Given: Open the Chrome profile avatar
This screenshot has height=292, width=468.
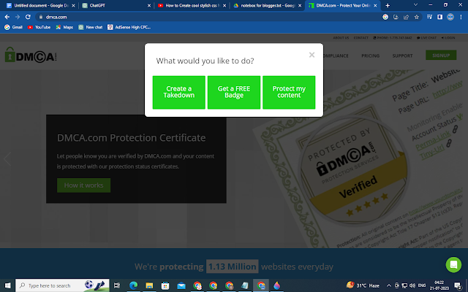Looking at the screenshot, I should click(450, 17).
